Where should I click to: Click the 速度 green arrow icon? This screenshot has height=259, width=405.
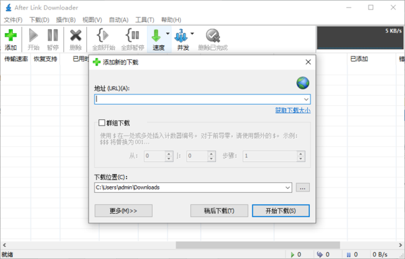tap(156, 36)
